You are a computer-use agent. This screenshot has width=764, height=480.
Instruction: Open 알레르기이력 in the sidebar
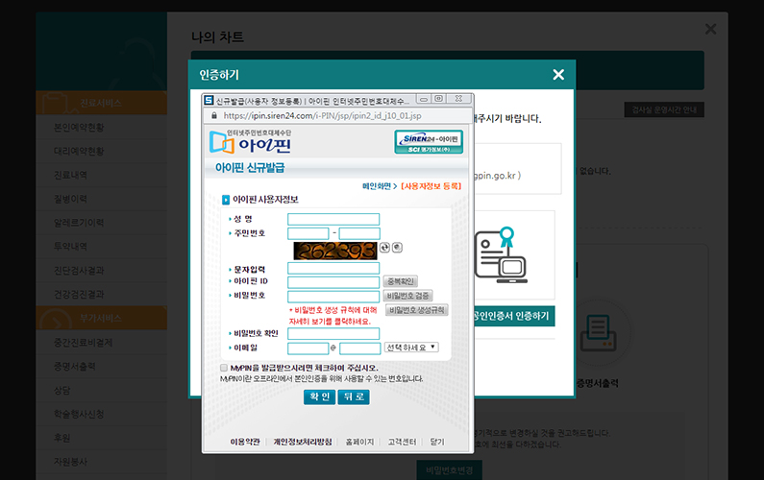point(101,223)
